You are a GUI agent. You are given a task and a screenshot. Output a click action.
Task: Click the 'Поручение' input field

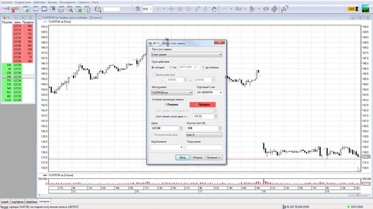(205, 147)
